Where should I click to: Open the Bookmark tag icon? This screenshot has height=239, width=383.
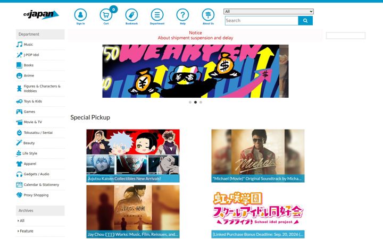click(x=131, y=15)
